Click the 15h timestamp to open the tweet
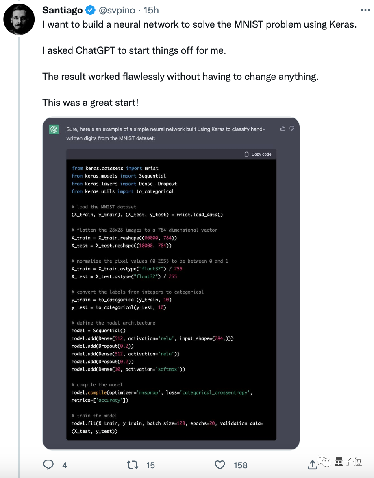The image size is (374, 478). [x=151, y=10]
